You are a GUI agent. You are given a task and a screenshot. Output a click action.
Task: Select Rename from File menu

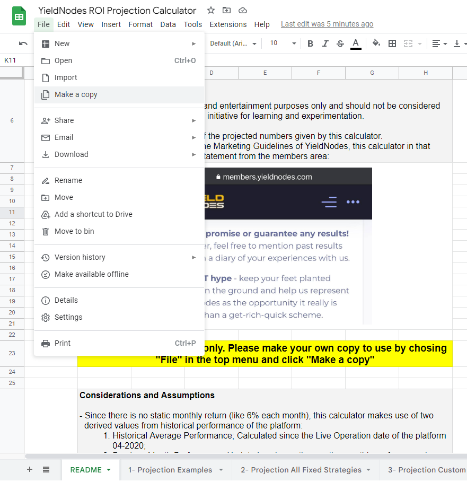click(119, 180)
